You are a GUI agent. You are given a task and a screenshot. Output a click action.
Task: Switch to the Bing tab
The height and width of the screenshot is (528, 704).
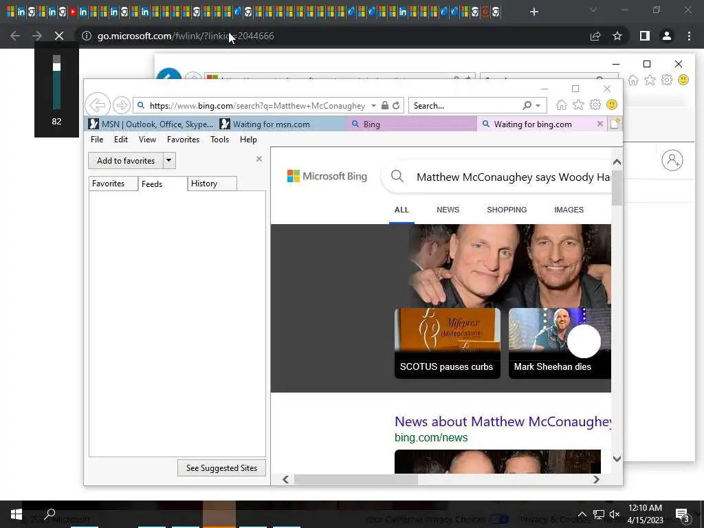(412, 124)
